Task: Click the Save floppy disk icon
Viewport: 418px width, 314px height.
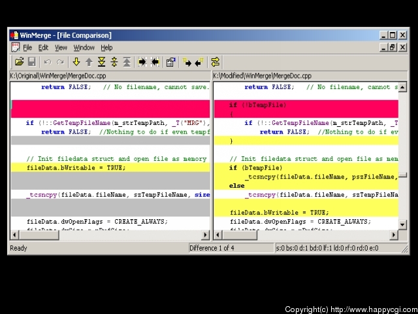Action: pyautogui.click(x=32, y=62)
